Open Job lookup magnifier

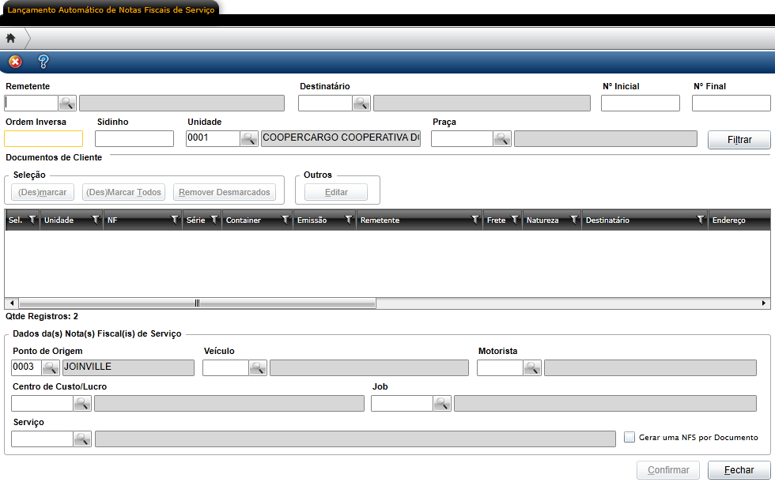[442, 403]
